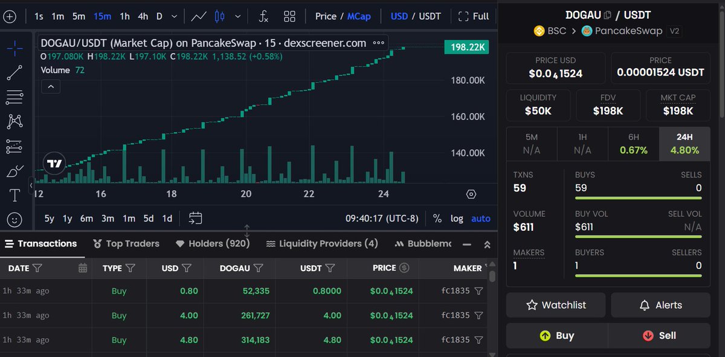Screen dimensions: 725x357
Task: Switch chart quote to USDT
Action: pyautogui.click(x=430, y=16)
